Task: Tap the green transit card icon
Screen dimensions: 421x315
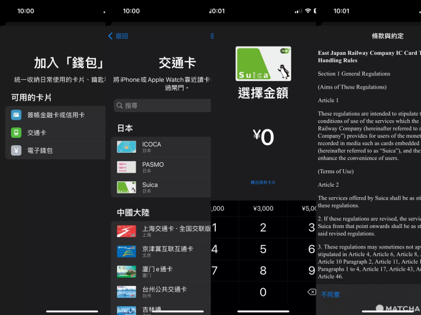Action: click(16, 132)
